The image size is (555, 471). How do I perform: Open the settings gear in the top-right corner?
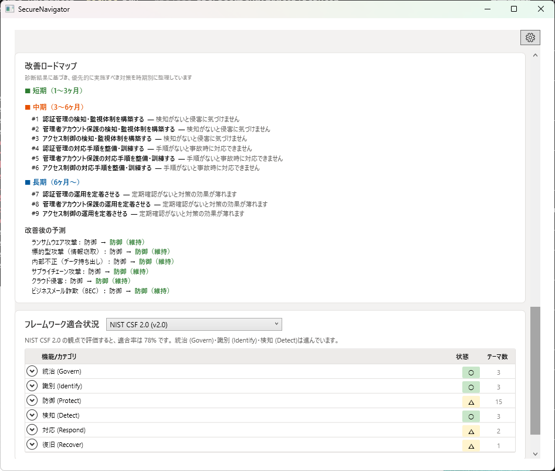tap(530, 37)
